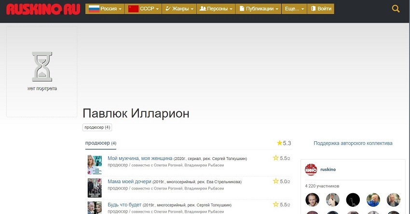The height and width of the screenshot is (214, 410).
Task: Click poster thumbnail of Мой мужчина, моя женщина
Action: (95, 165)
